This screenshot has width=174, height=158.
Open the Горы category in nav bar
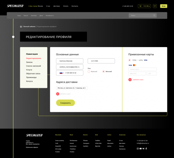point(19,15)
